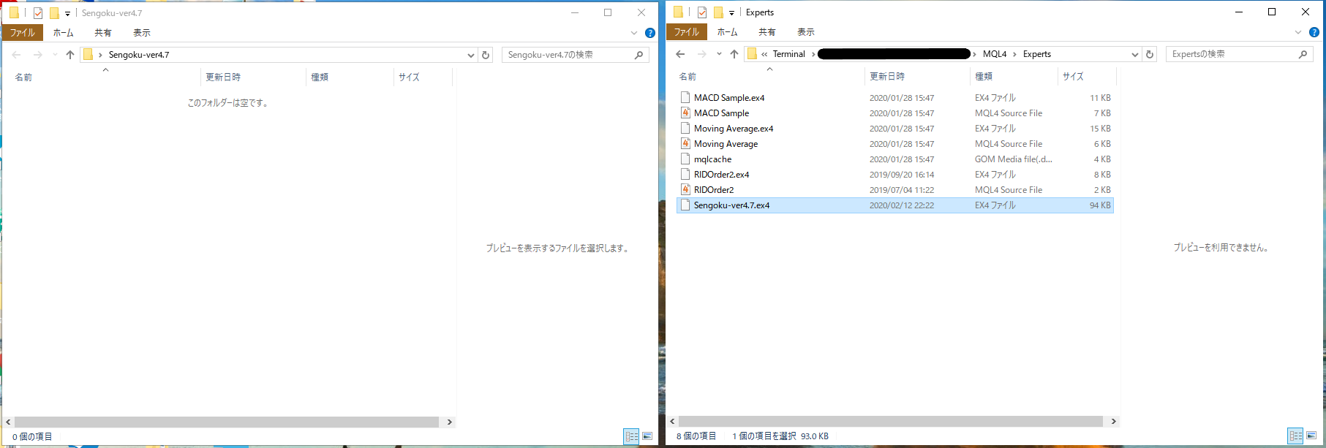Refresh the Experts folder view
Screen dimensions: 1326x448
[1150, 54]
